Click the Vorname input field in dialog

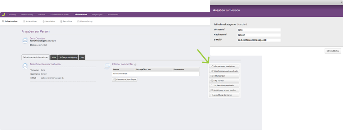coord(259,30)
